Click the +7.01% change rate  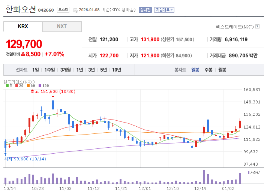pyautogui.click(x=54, y=54)
